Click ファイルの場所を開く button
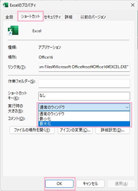 32,130
